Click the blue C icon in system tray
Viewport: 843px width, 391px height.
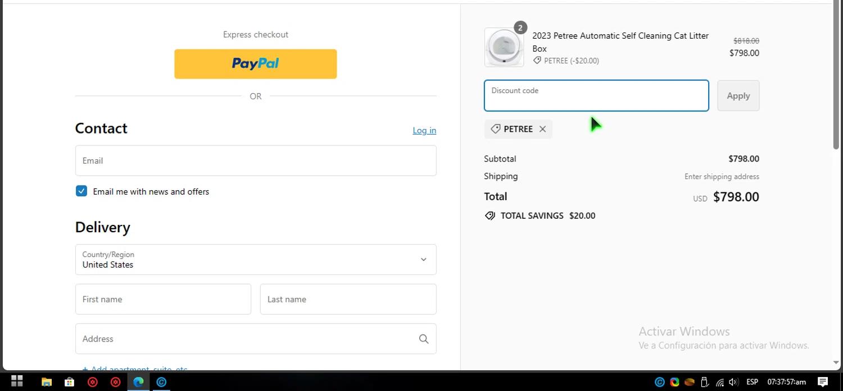click(660, 382)
